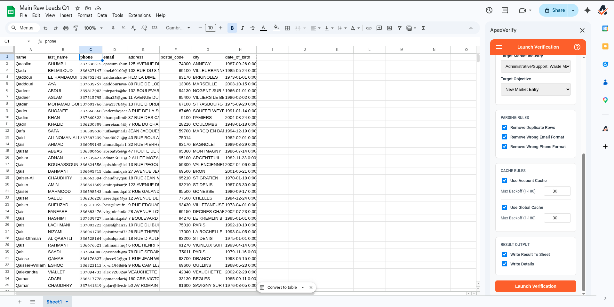This screenshot has height=307, width=614.
Task: Disable Write Details checkbox
Action: pyautogui.click(x=505, y=264)
